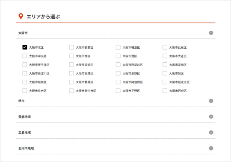Click the 大阪市 section header label
The height and width of the screenshot is (162, 231).
coord(23,33)
